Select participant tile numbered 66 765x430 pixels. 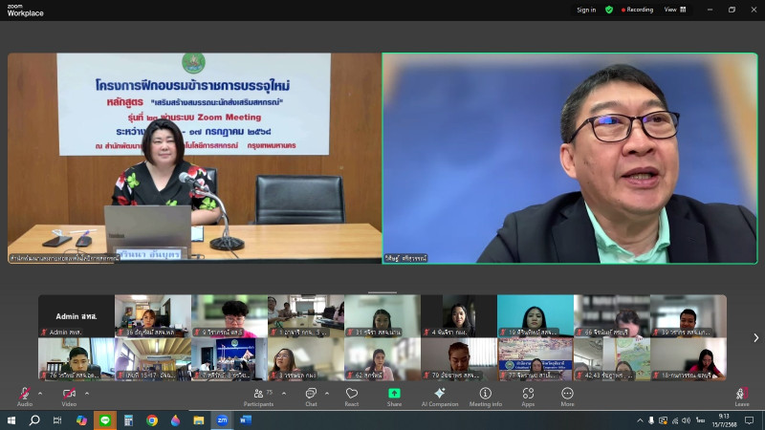[612, 316]
